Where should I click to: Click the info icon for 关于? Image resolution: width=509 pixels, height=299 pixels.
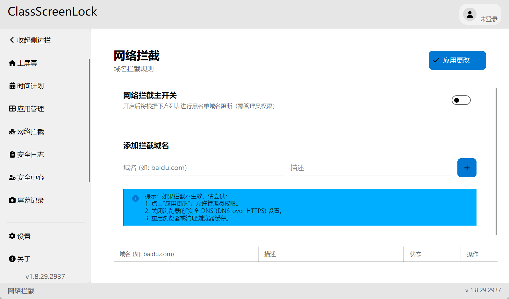point(12,259)
